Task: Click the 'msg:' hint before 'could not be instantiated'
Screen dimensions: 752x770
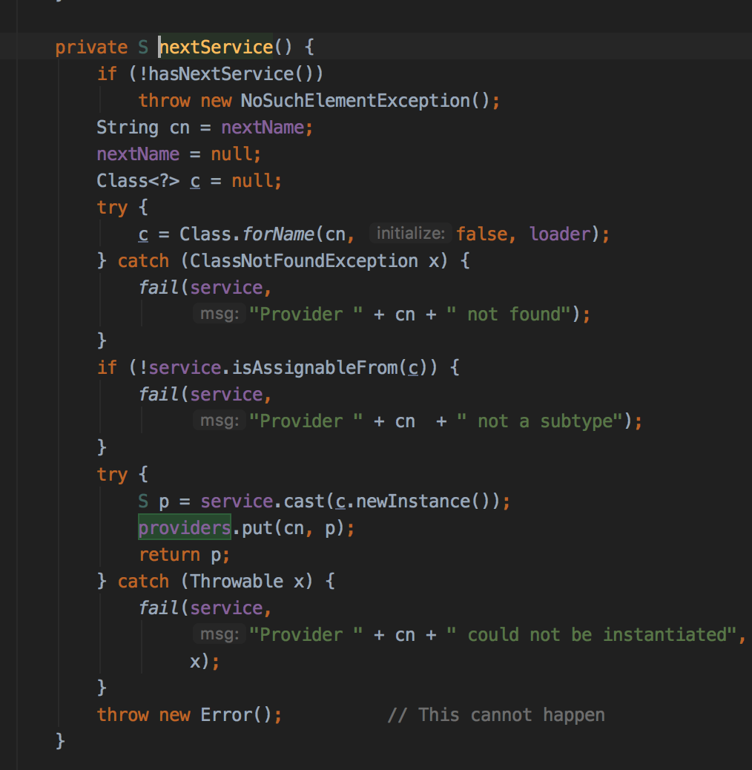Action: tap(220, 634)
